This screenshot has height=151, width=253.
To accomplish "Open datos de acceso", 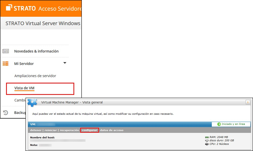I will 112,130.
